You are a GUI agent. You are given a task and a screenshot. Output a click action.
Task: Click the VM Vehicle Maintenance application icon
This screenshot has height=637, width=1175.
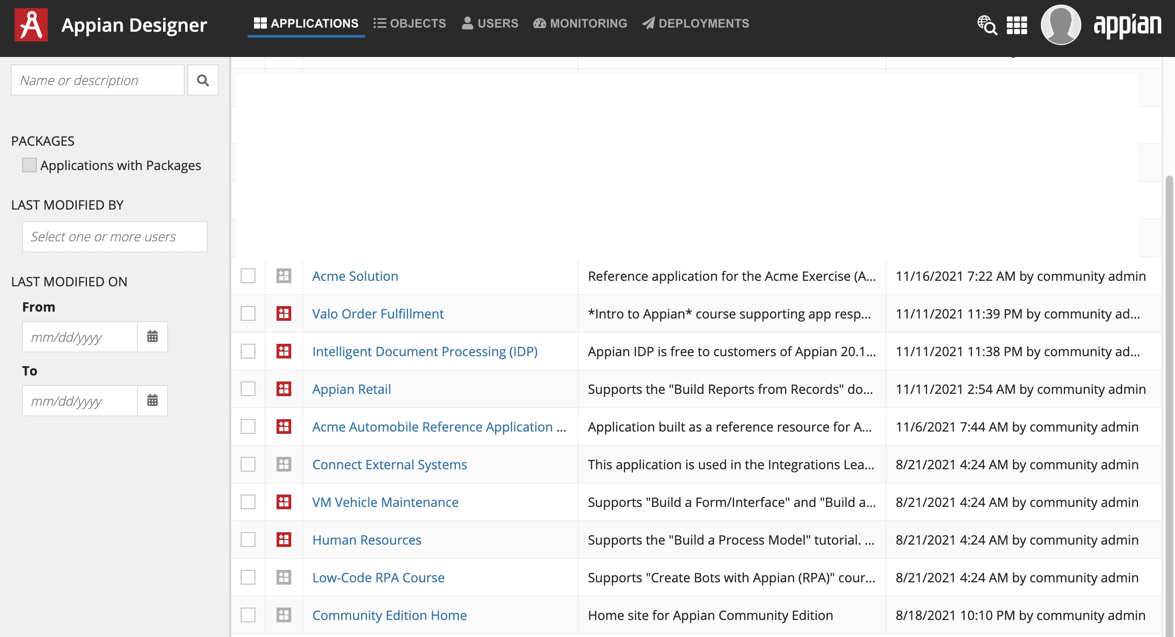284,502
